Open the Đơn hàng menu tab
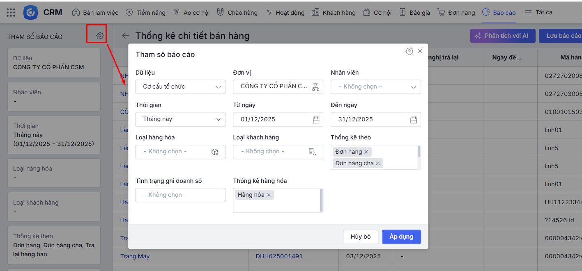Image resolution: width=582 pixels, height=271 pixels. point(456,12)
